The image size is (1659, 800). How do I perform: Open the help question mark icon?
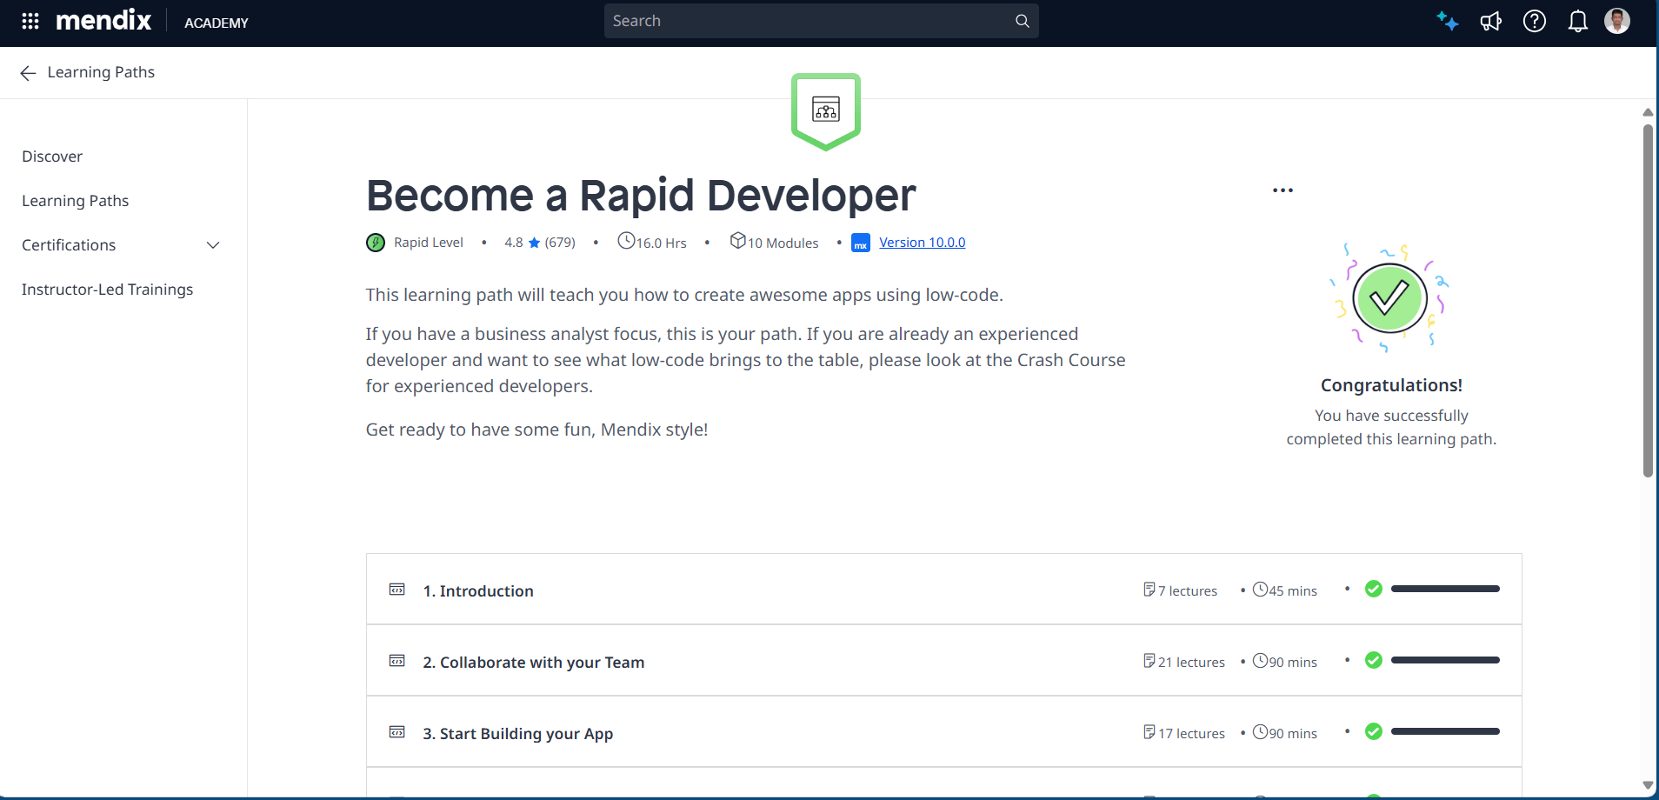point(1534,21)
